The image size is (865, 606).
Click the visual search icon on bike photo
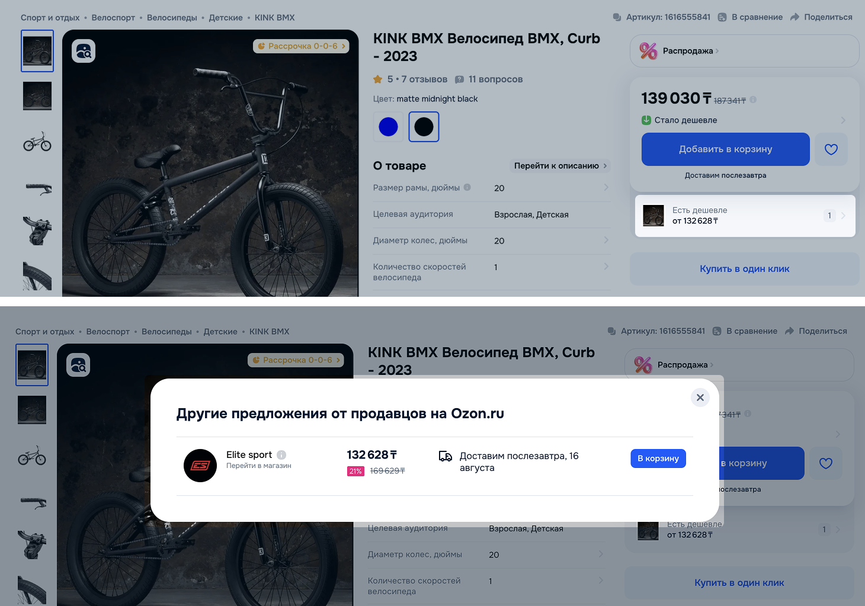coord(84,51)
